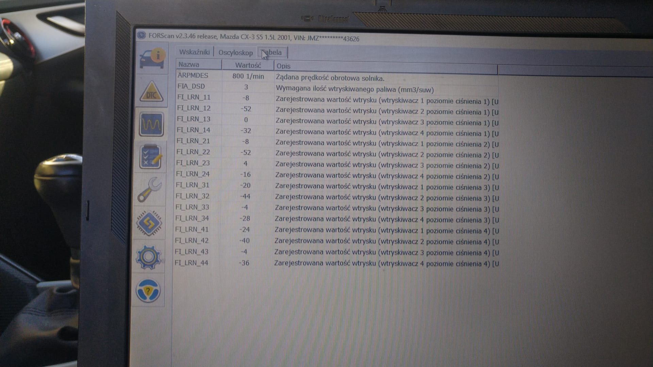Select the Tabela tab

click(273, 53)
